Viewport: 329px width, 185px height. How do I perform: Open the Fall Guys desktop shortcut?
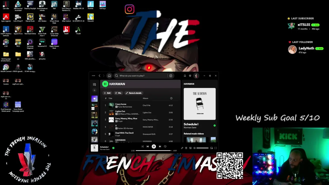click(103, 5)
